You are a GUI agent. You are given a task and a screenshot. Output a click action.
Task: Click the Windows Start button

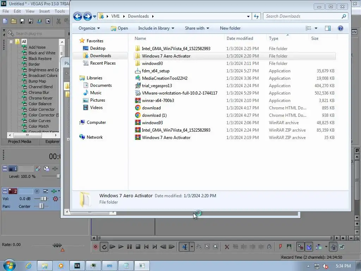click(9, 265)
